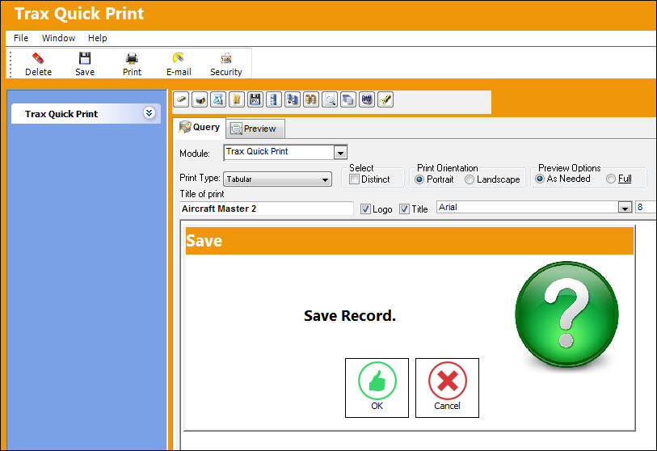Click the Query tab icon
Image resolution: width=657 pixels, height=451 pixels.
185,127
